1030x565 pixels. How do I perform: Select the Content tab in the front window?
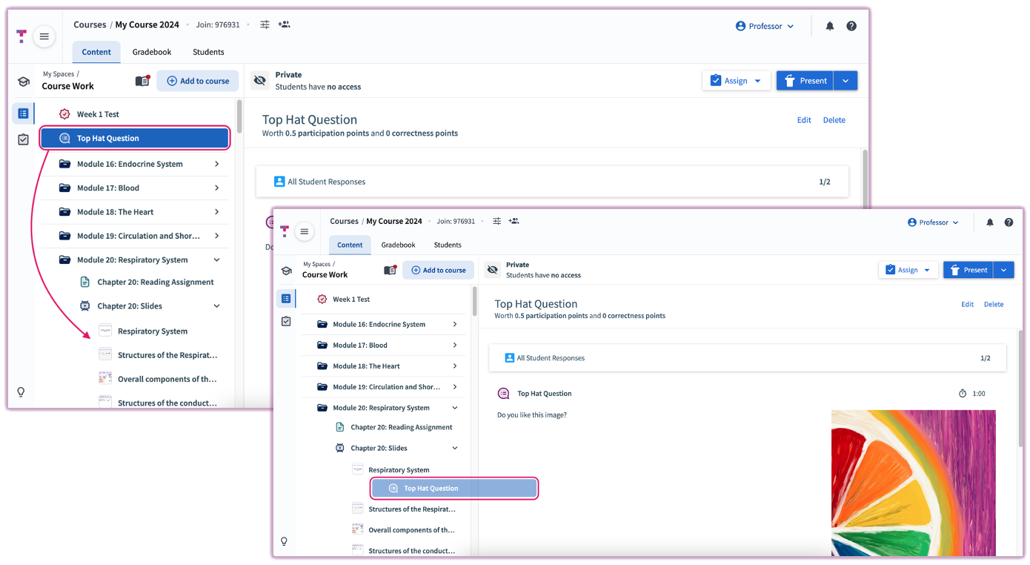[x=350, y=245]
